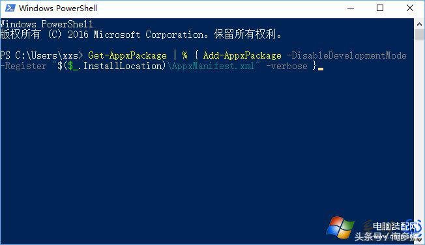Screen dimensions: 425x245
Task: Click the Windows flag logo watermark
Action: pyautogui.click(x=340, y=227)
